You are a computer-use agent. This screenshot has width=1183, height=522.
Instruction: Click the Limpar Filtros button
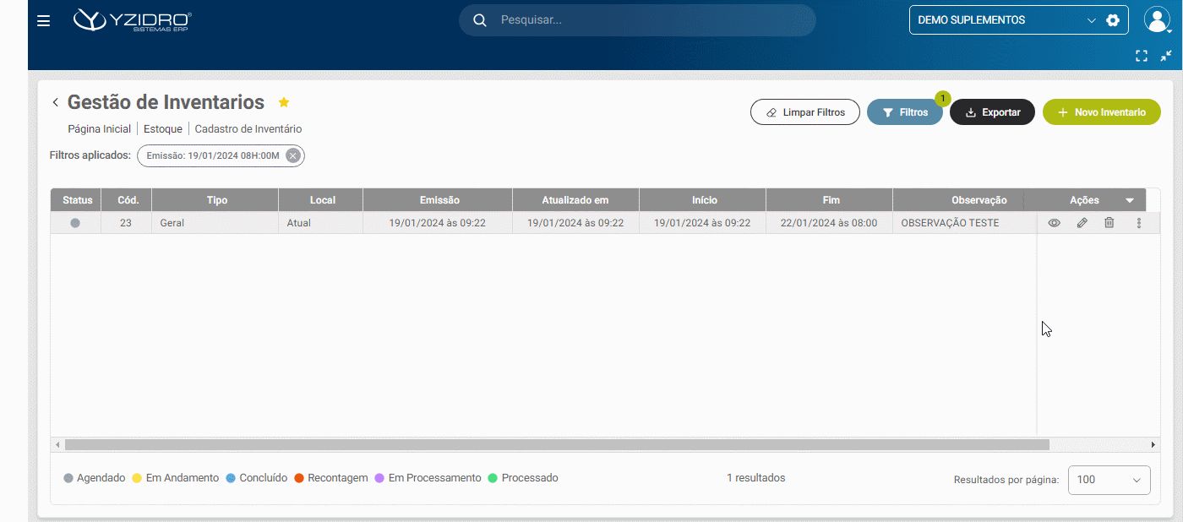(x=804, y=112)
